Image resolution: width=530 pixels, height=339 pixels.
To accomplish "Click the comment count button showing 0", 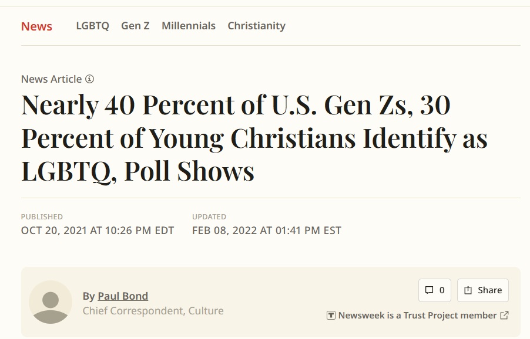I will point(435,290).
